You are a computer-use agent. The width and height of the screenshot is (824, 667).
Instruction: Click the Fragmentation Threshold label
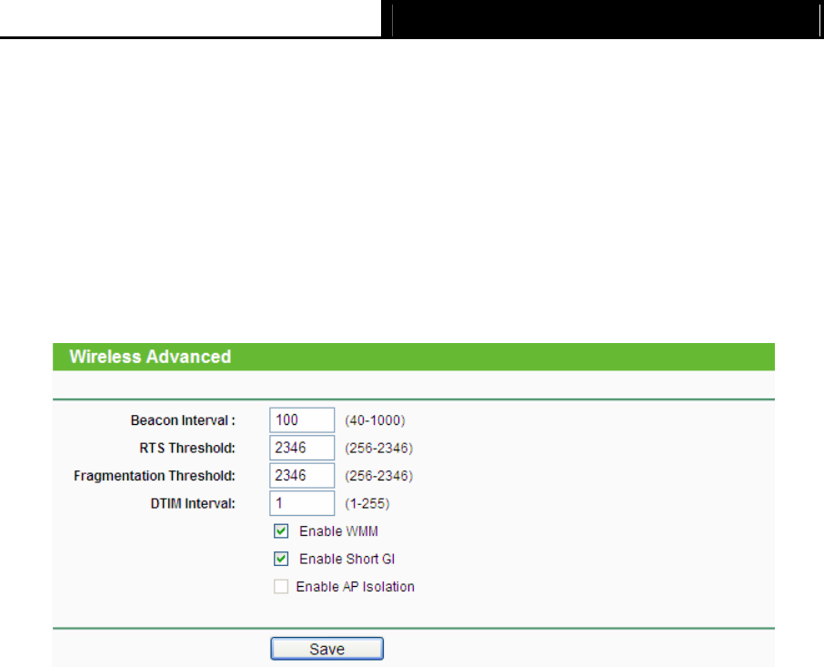coord(155,476)
